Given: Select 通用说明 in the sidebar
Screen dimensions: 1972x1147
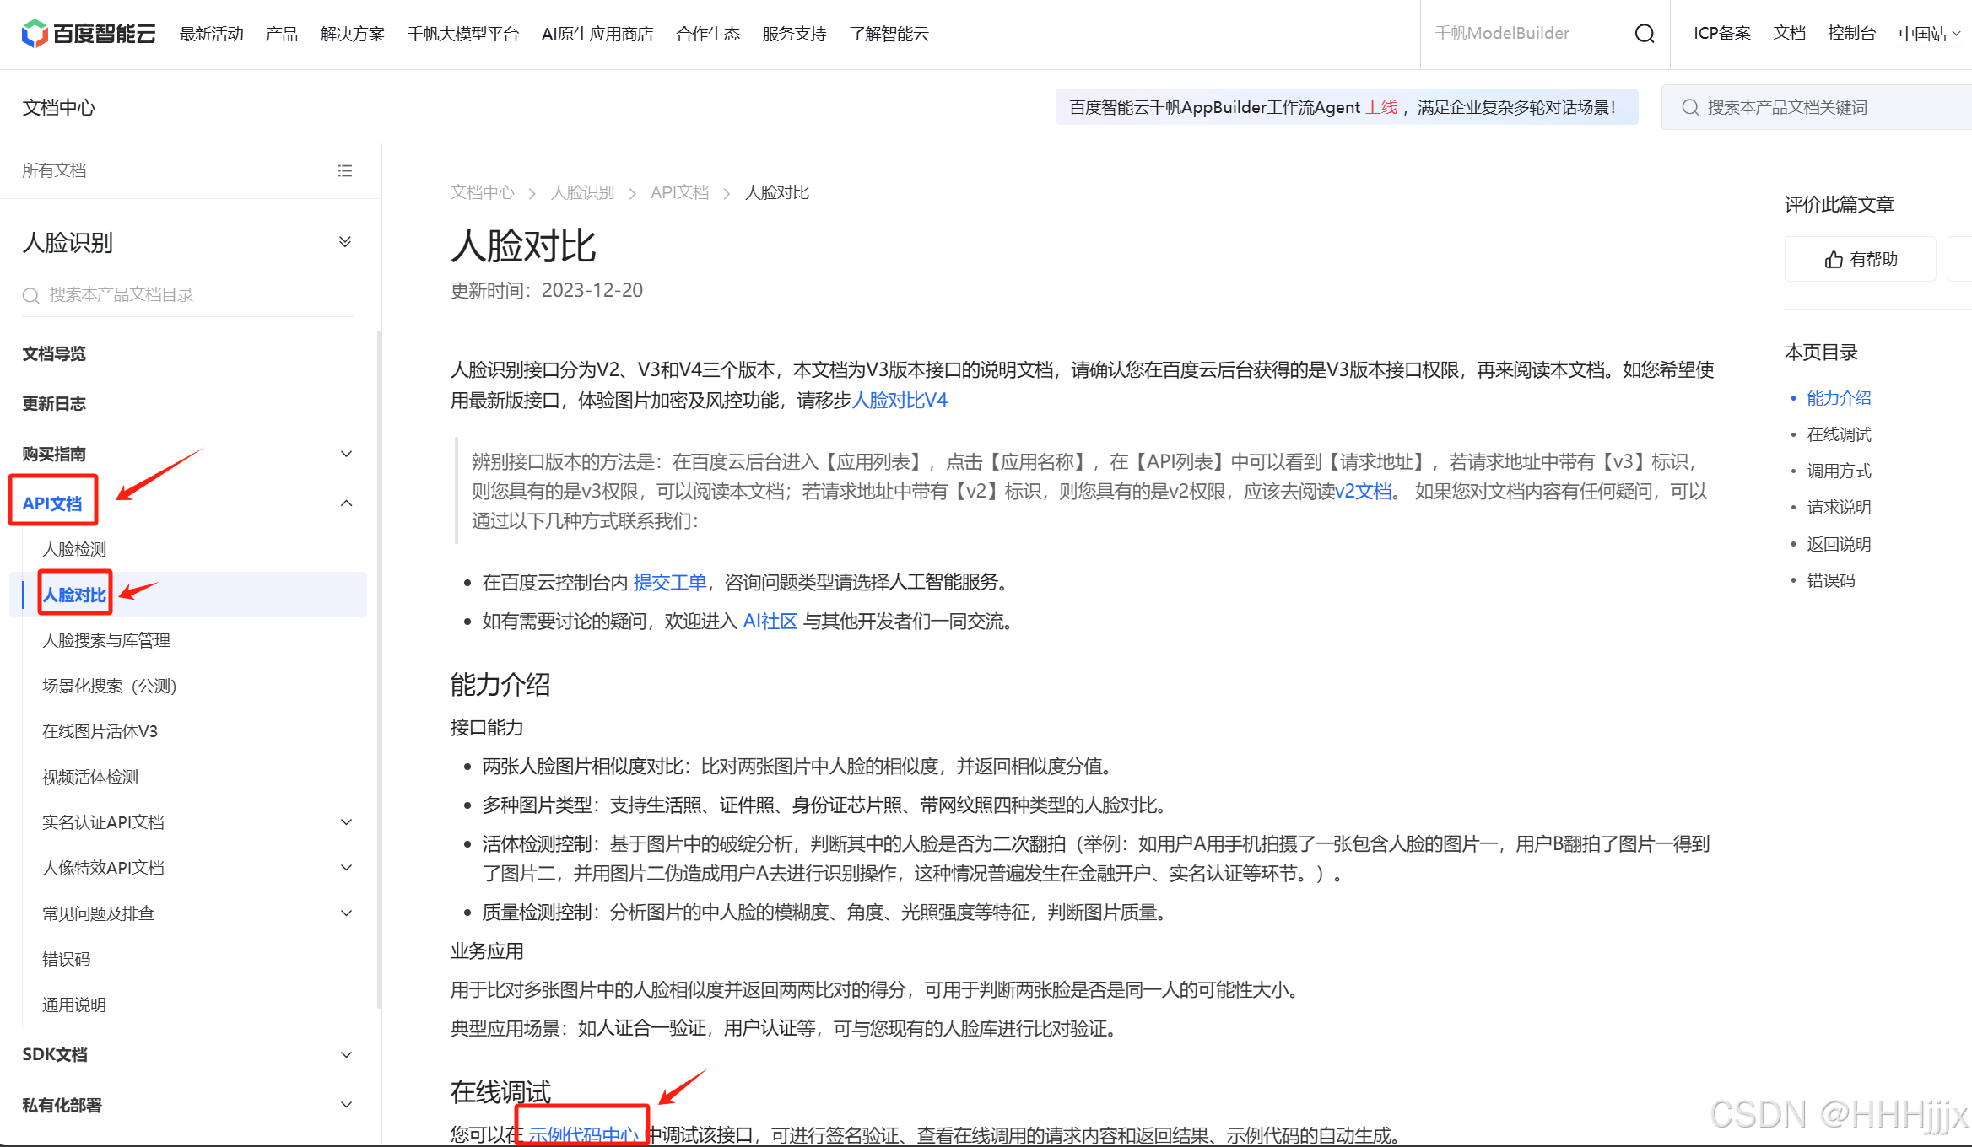Looking at the screenshot, I should 74,1004.
